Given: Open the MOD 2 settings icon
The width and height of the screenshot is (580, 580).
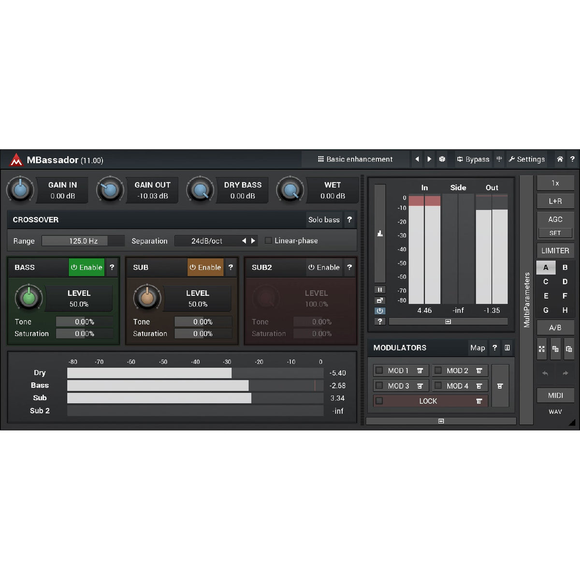Looking at the screenshot, I should point(479,371).
